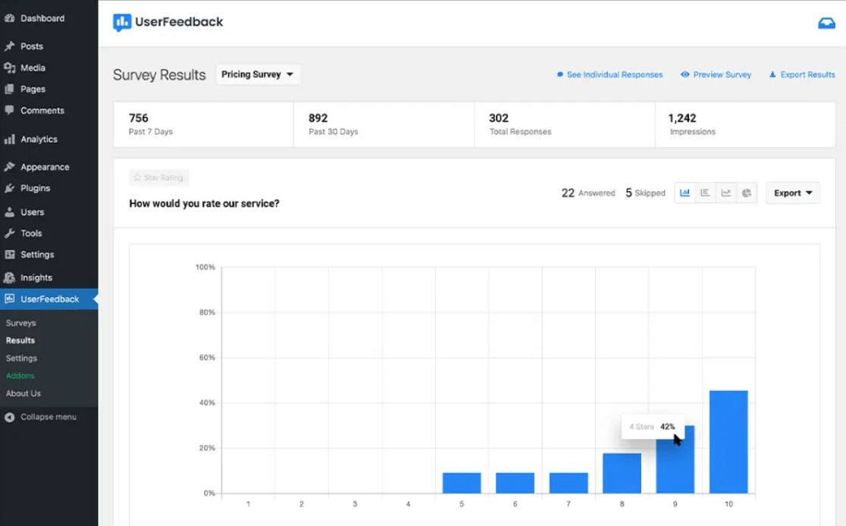
Task: Click the Appearance paintbrush icon
Action: click(10, 167)
